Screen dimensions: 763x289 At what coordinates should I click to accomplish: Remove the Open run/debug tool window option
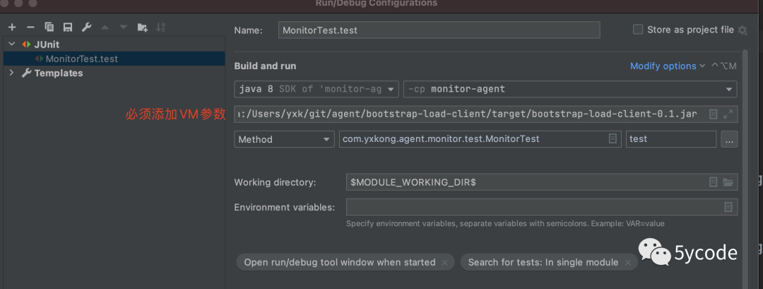click(x=444, y=262)
